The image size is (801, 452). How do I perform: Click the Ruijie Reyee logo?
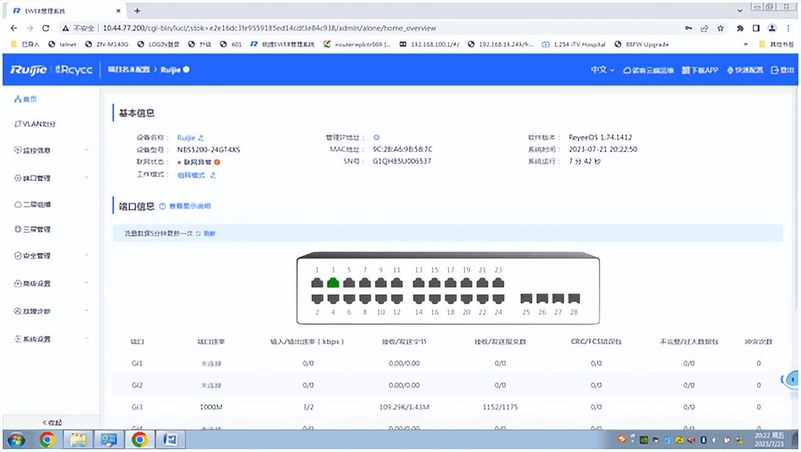pos(51,70)
